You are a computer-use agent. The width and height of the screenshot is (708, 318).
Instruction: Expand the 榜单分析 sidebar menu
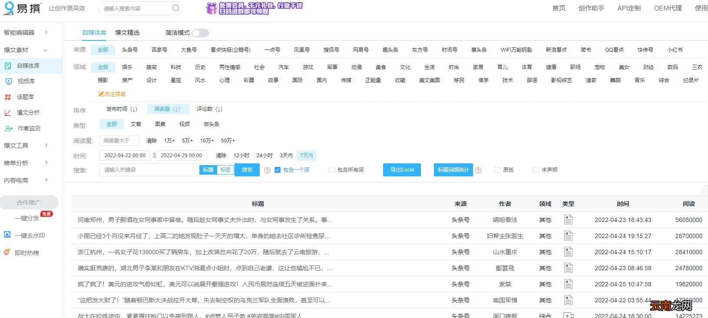click(x=26, y=163)
